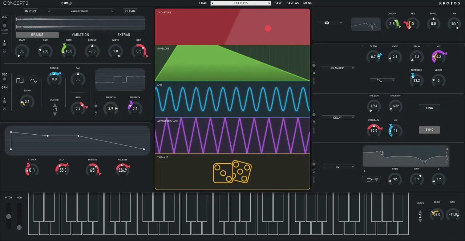Click the Import button
Viewport: 465px width, 241px height.
pos(31,11)
